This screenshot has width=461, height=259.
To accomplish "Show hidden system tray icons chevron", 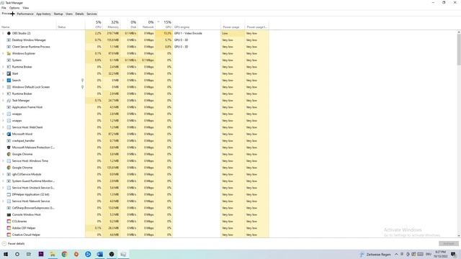I will coord(396,254).
